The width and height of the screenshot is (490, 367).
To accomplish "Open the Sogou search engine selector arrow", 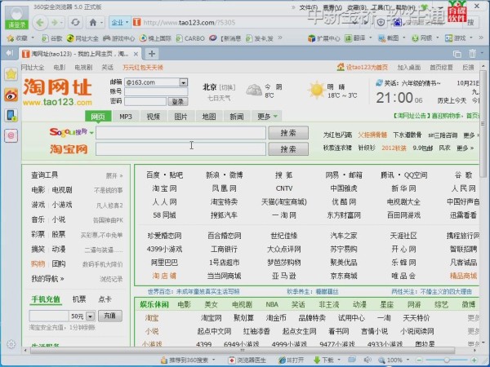I will point(91,133).
